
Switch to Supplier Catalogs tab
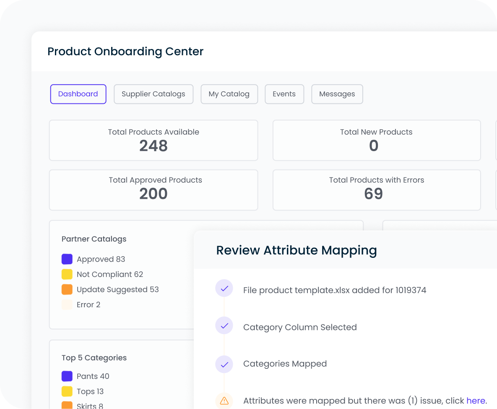tap(153, 94)
